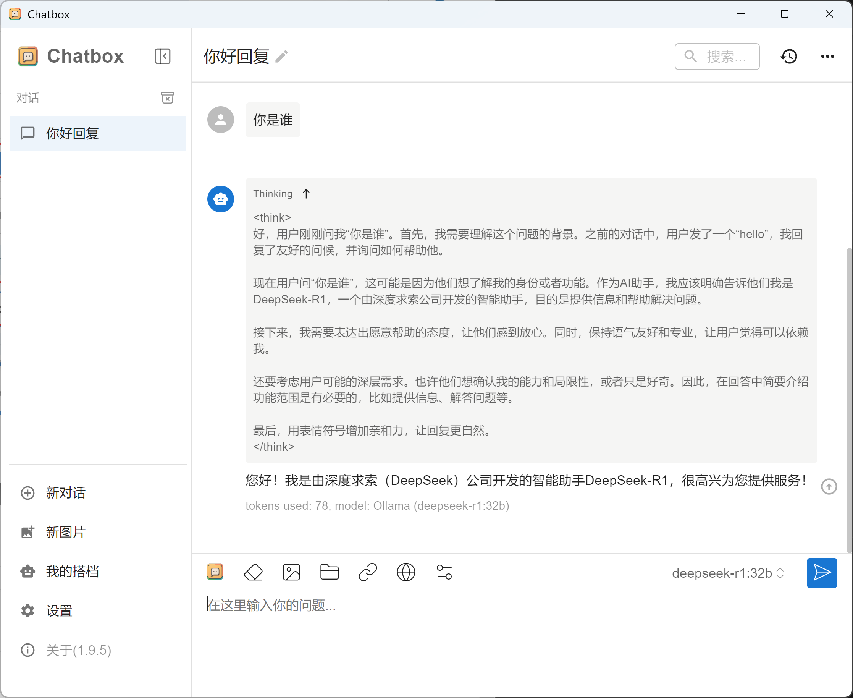Click the assistant reply text 您好
Image resolution: width=853 pixels, height=698 pixels.
pyautogui.click(x=525, y=481)
